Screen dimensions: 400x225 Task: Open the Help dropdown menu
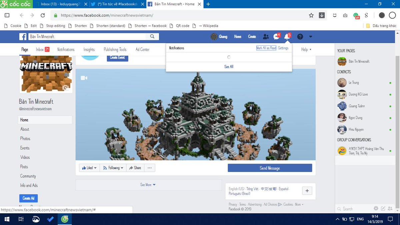coord(306,49)
